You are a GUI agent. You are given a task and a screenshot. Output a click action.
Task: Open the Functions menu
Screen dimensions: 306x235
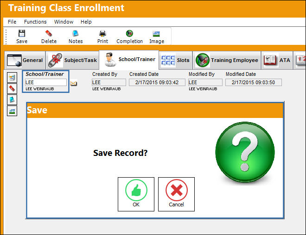[35, 22]
